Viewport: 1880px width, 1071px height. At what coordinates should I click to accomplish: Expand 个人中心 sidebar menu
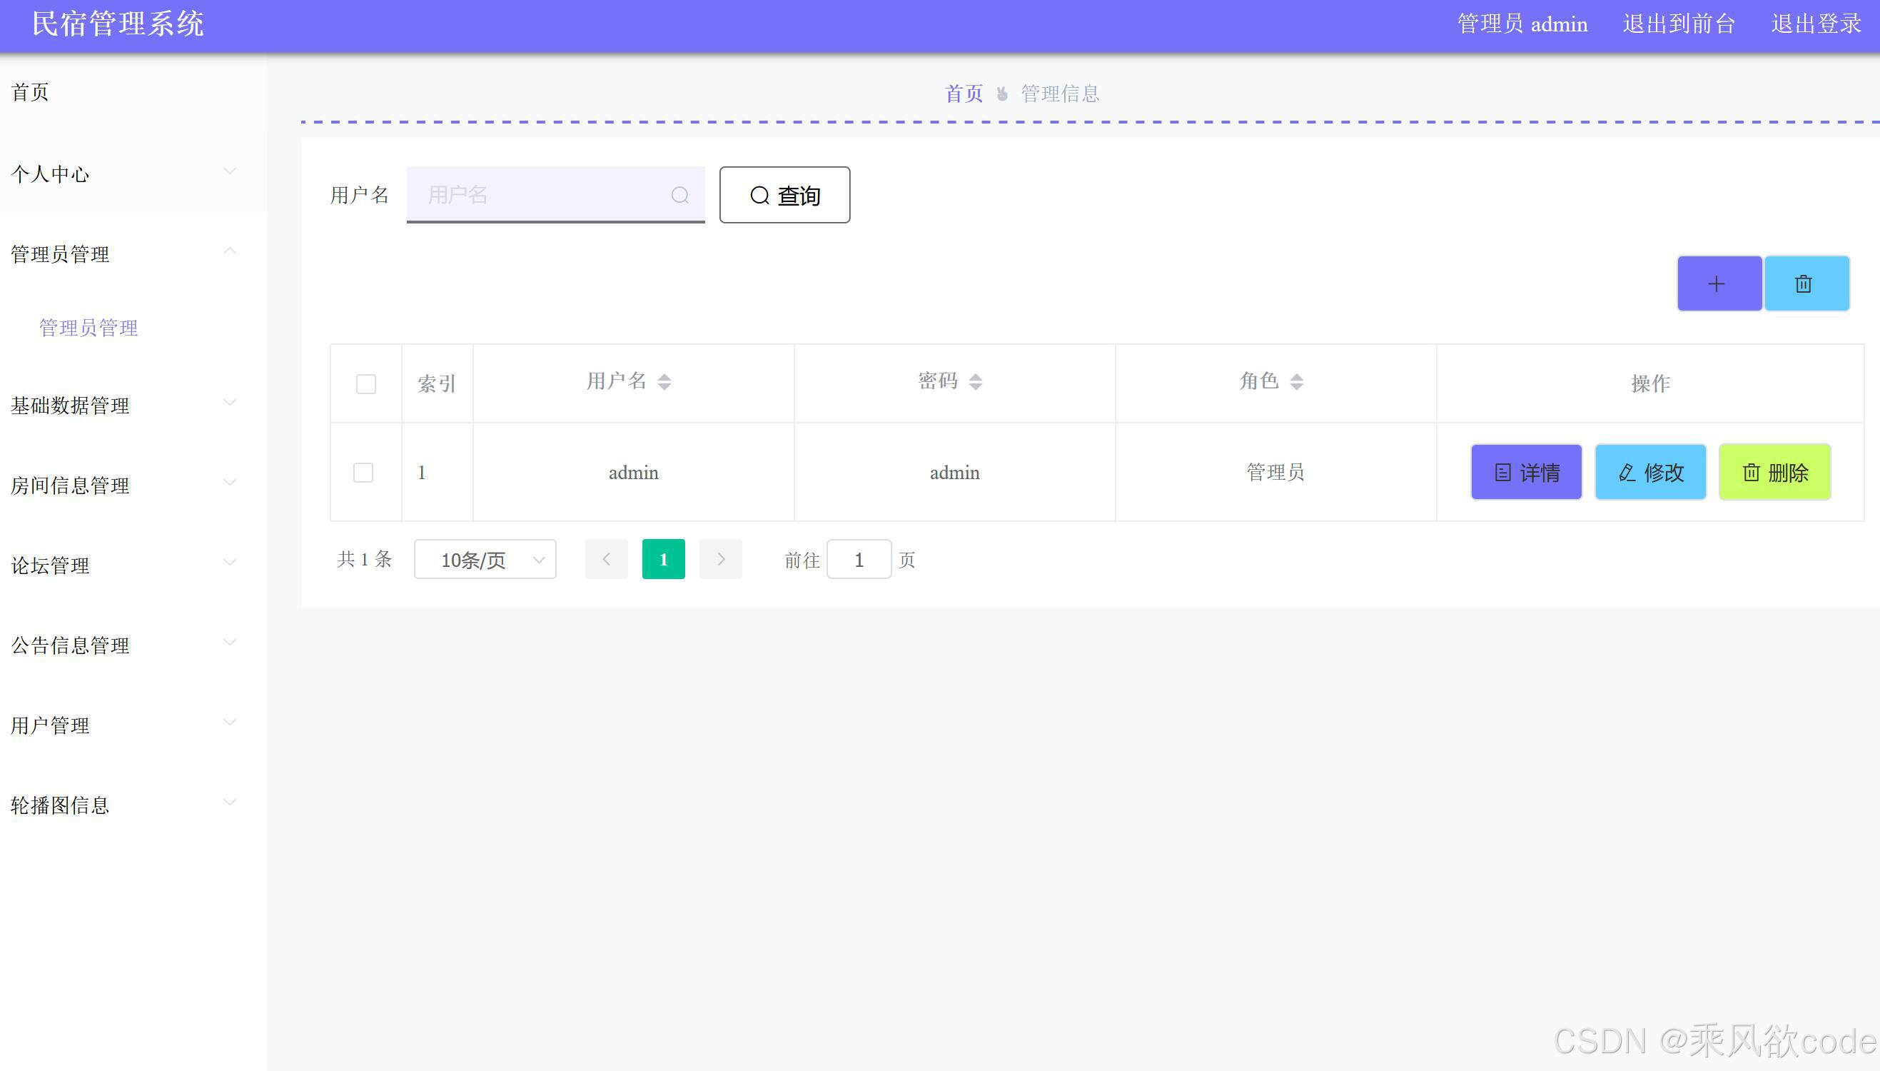click(x=123, y=174)
